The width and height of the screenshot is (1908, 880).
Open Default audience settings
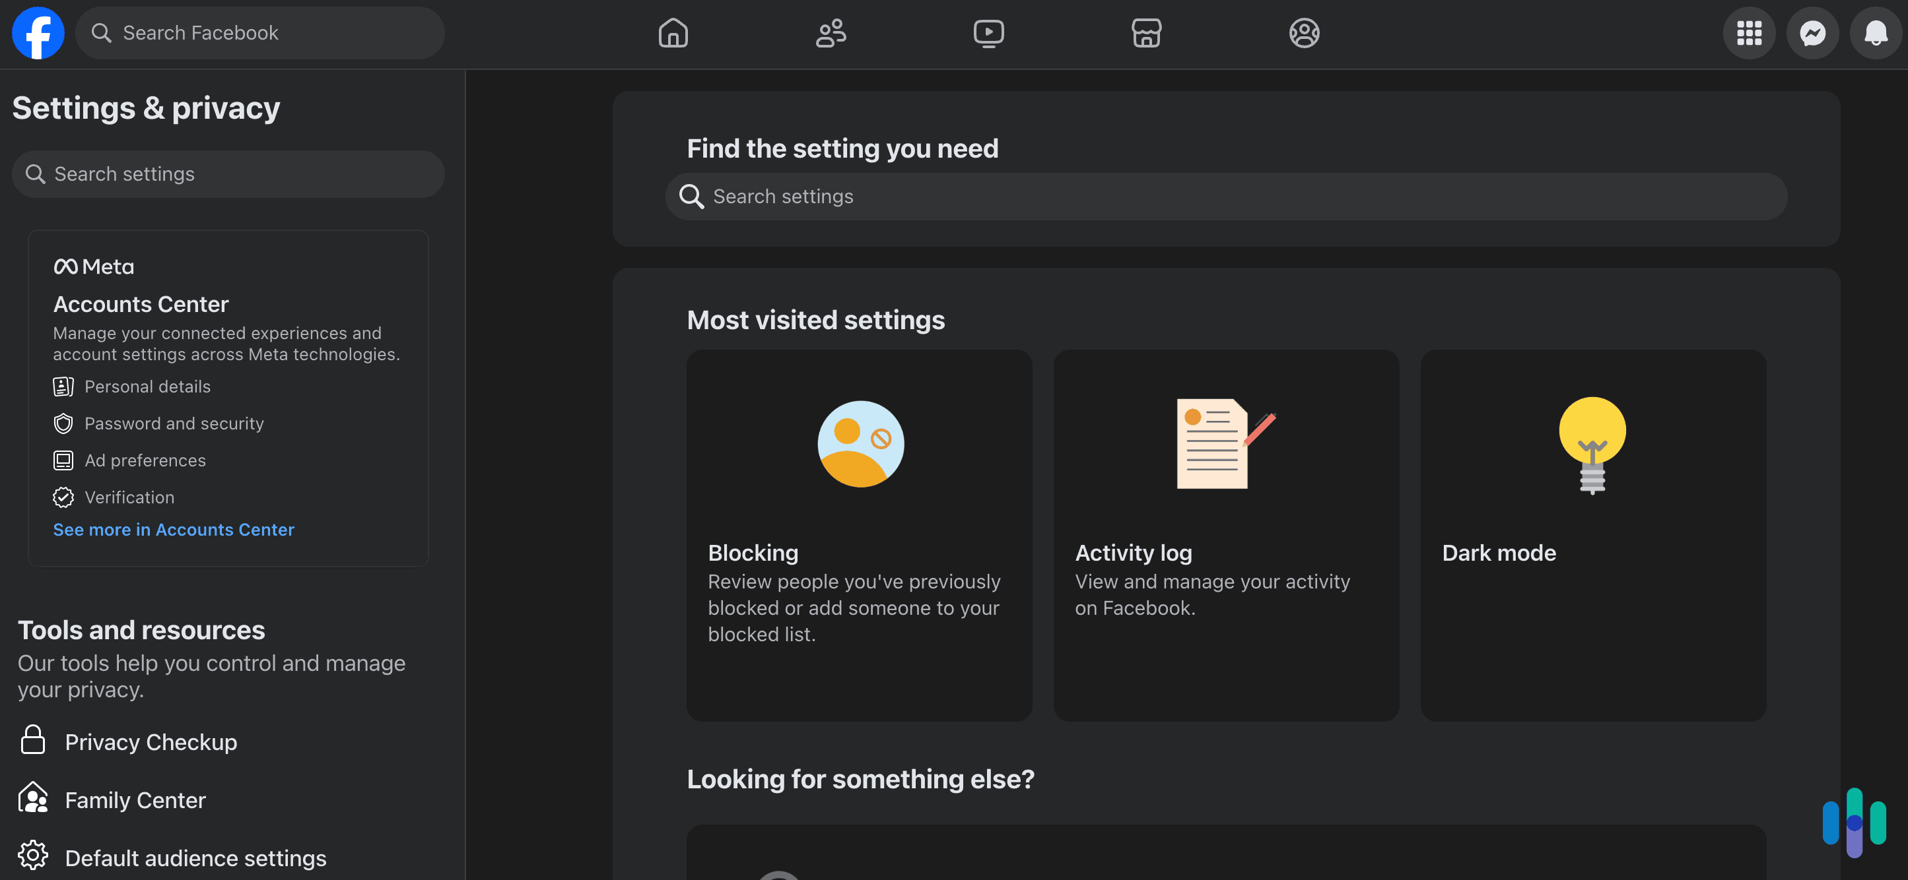tap(195, 857)
